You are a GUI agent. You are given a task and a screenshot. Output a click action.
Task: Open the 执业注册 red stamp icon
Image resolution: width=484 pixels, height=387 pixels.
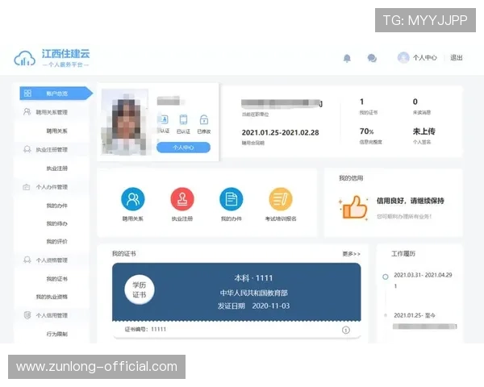click(182, 199)
